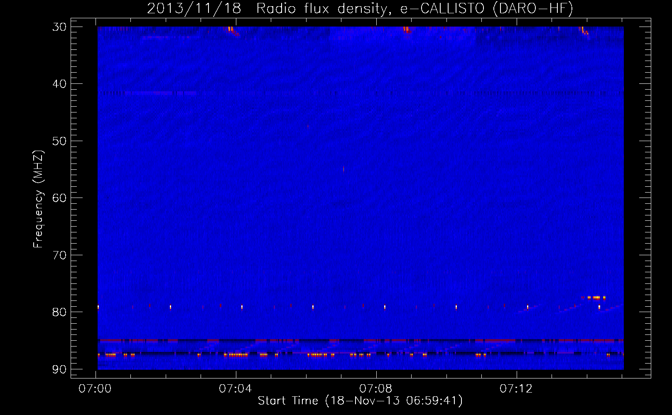Click the '50' frequency tick label
Viewport: 672px width, 415px height.
(x=59, y=141)
